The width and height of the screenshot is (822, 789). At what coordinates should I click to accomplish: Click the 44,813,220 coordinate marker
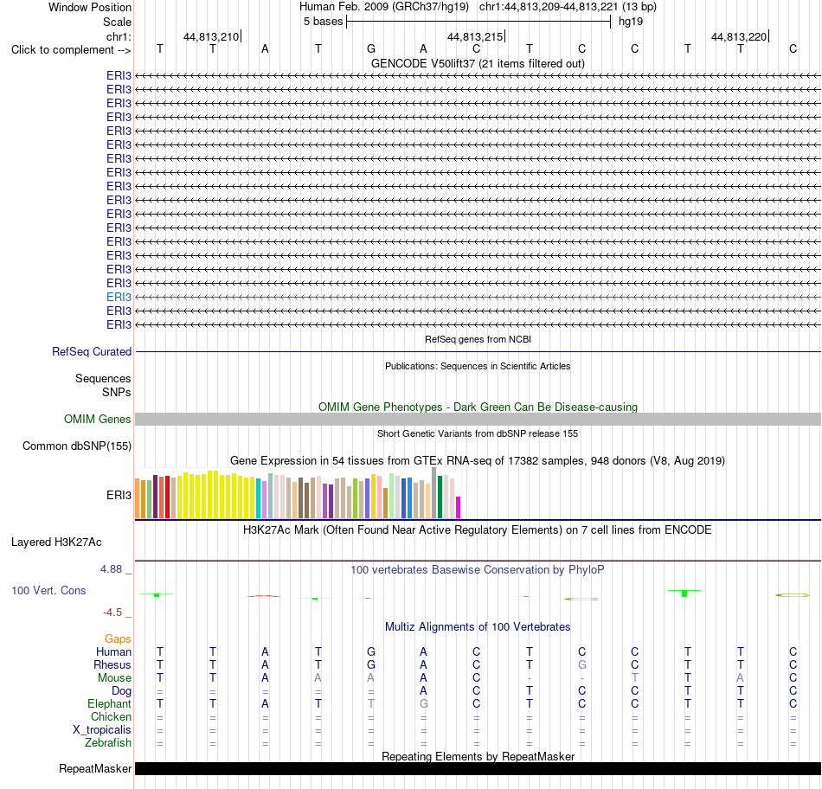point(739,36)
